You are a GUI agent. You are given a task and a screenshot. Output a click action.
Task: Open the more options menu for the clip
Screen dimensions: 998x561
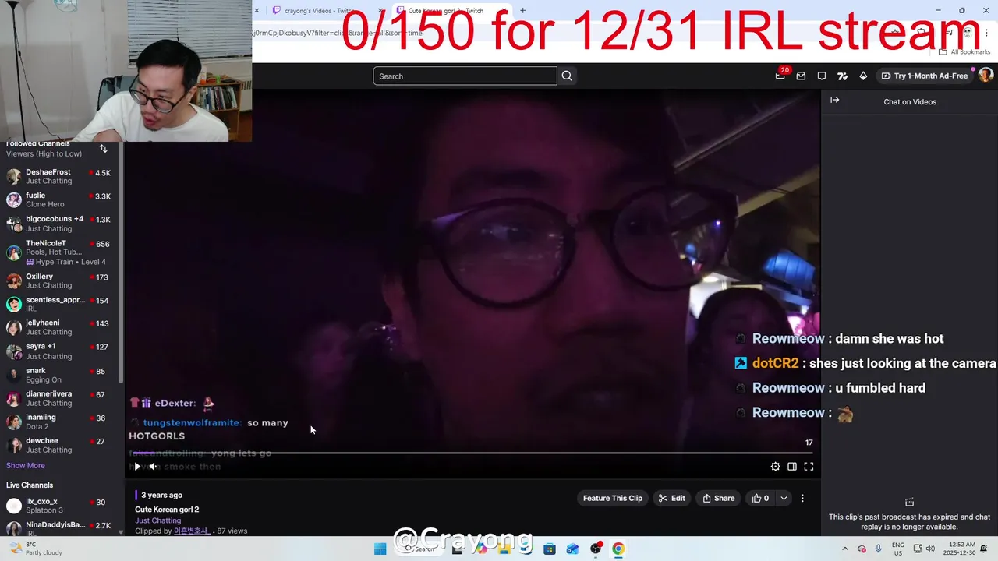[x=802, y=498]
